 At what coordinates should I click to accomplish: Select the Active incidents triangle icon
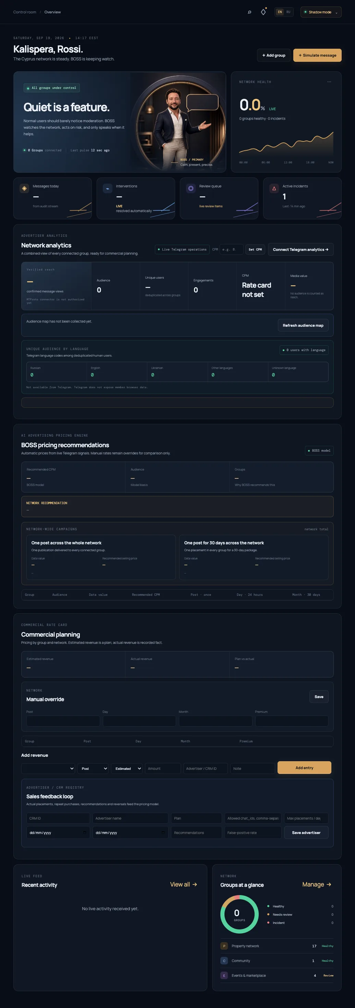(x=274, y=188)
